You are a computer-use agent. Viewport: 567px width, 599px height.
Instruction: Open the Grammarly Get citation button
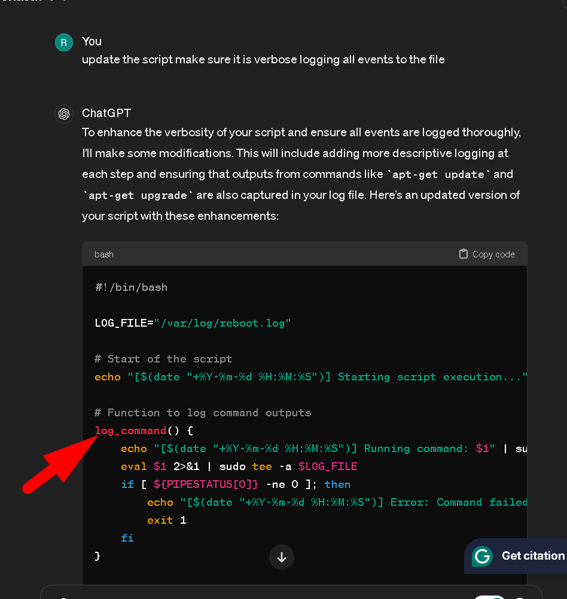point(516,556)
